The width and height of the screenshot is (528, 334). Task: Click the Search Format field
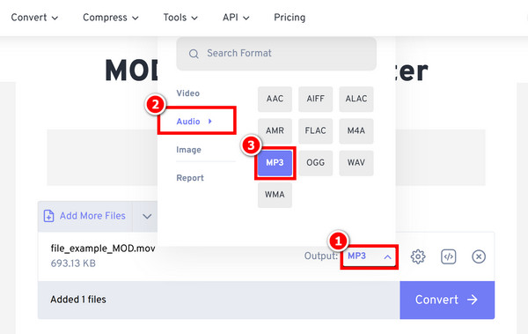276,54
